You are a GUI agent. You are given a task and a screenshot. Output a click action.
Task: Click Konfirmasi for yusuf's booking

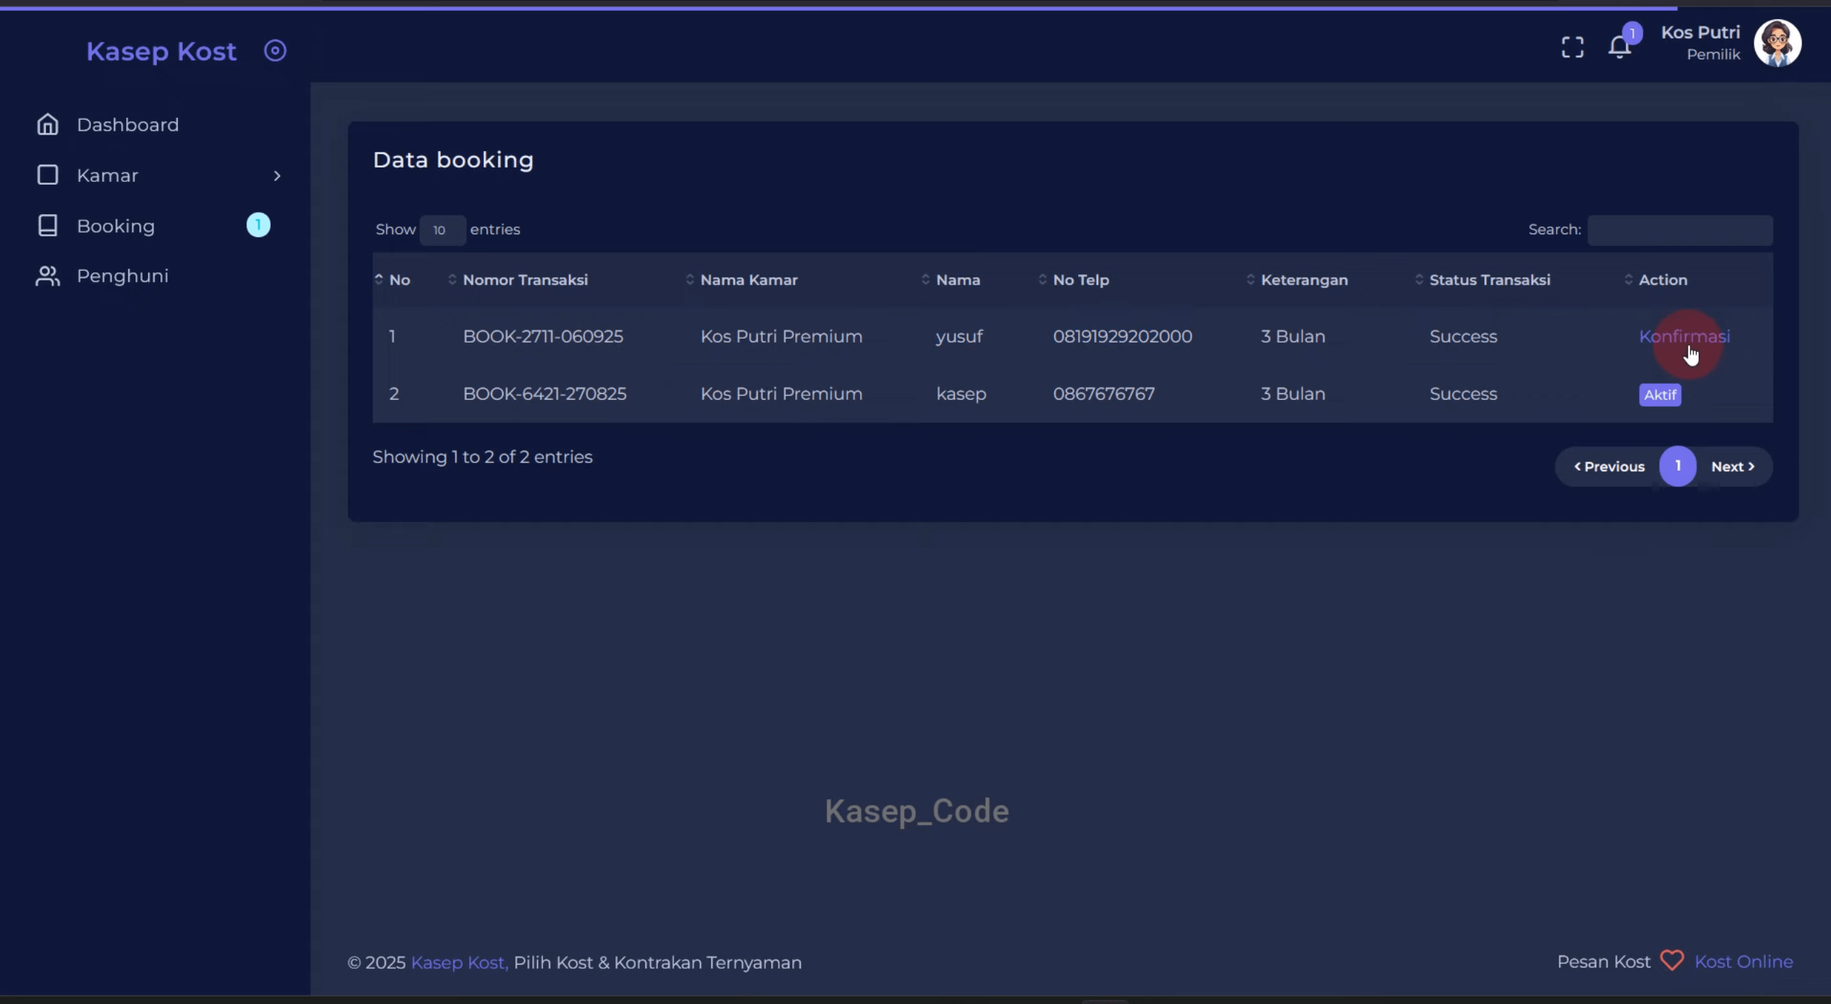(1684, 337)
